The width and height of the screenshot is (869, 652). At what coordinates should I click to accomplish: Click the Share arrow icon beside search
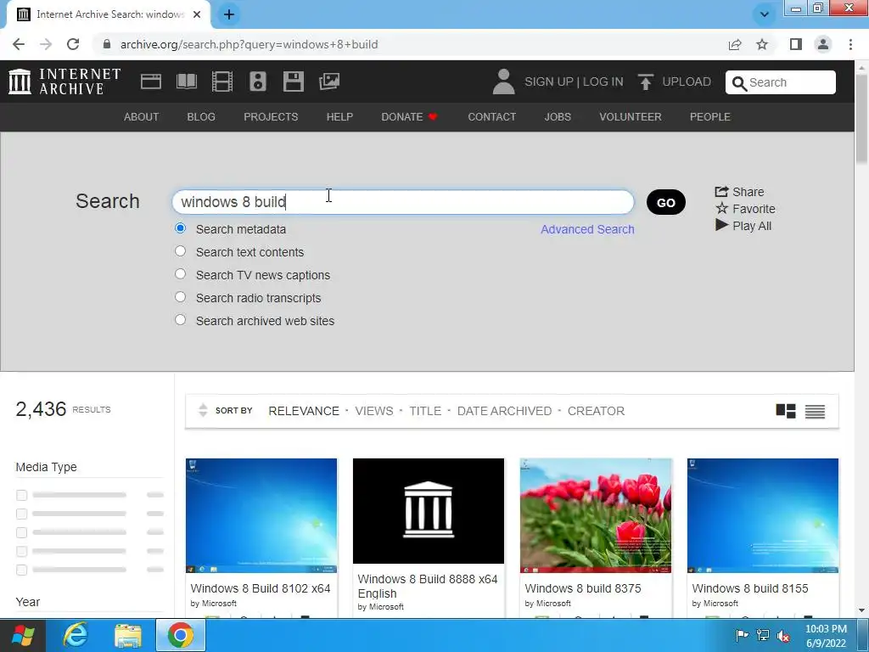coord(721,192)
